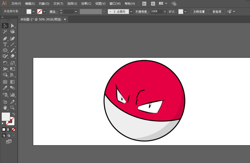250x163 pixels.
Task: Swap fill and stroke colors
Action: 13,114
